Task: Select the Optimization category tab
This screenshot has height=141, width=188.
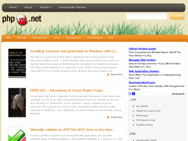Action: pyautogui.click(x=73, y=38)
